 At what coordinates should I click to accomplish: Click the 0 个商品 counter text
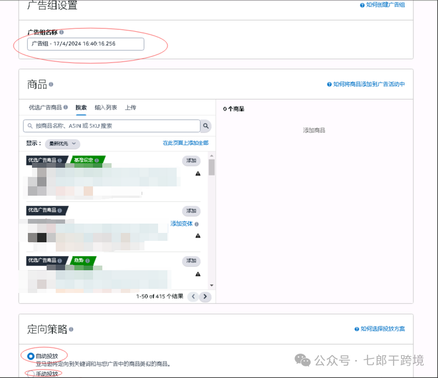234,109
